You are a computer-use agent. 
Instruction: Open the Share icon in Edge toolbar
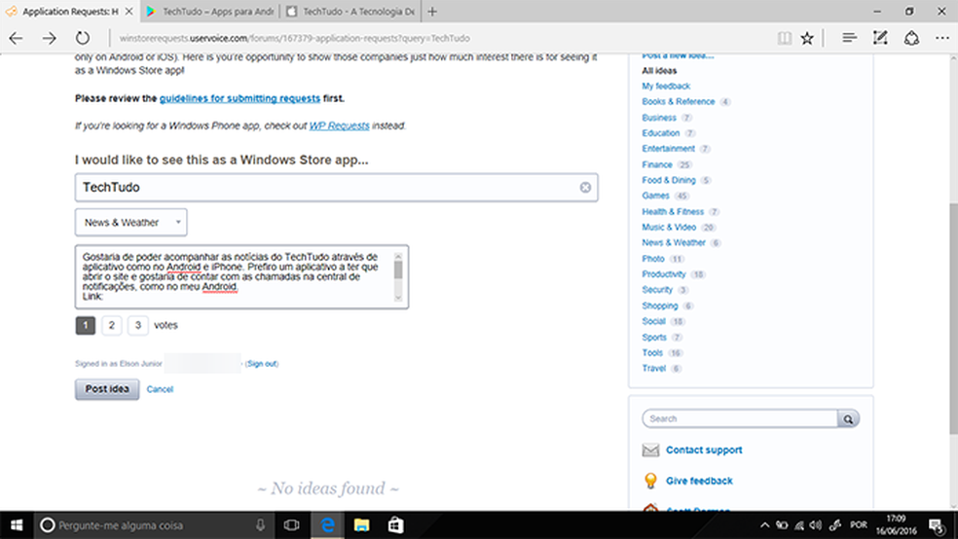(911, 38)
